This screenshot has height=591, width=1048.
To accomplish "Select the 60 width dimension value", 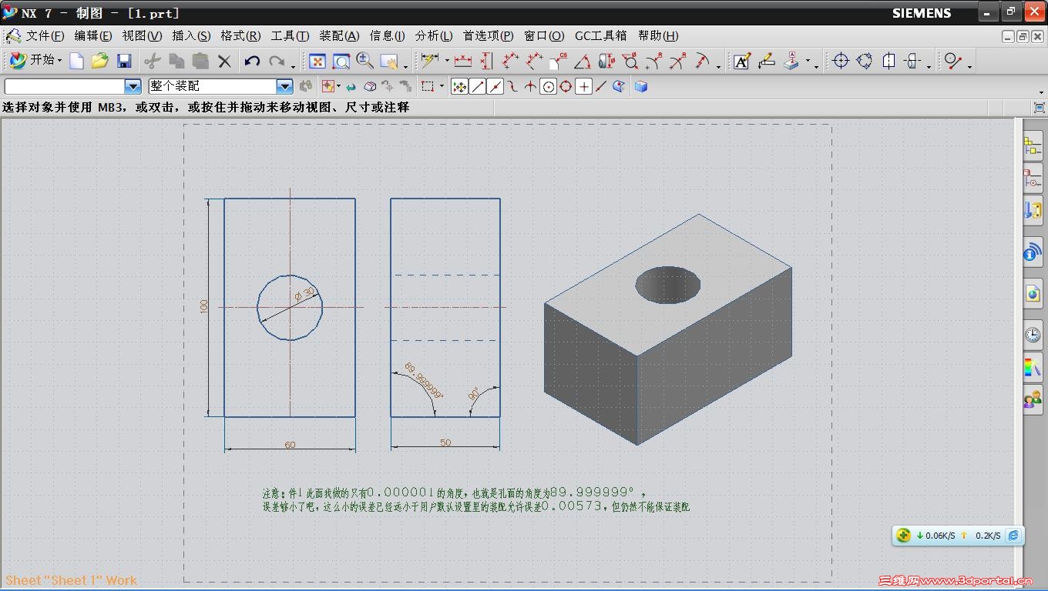I will pos(290,445).
